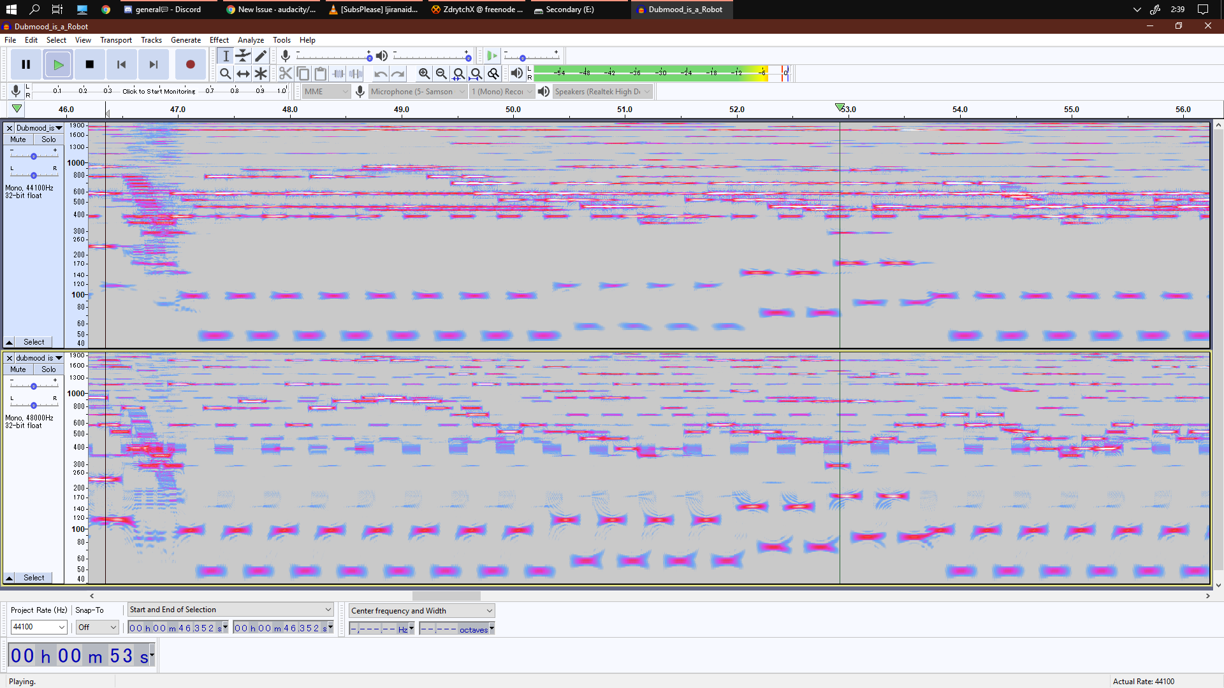This screenshot has height=688, width=1224.
Task: Select the Draw tool in the toolbar
Action: [x=261, y=55]
